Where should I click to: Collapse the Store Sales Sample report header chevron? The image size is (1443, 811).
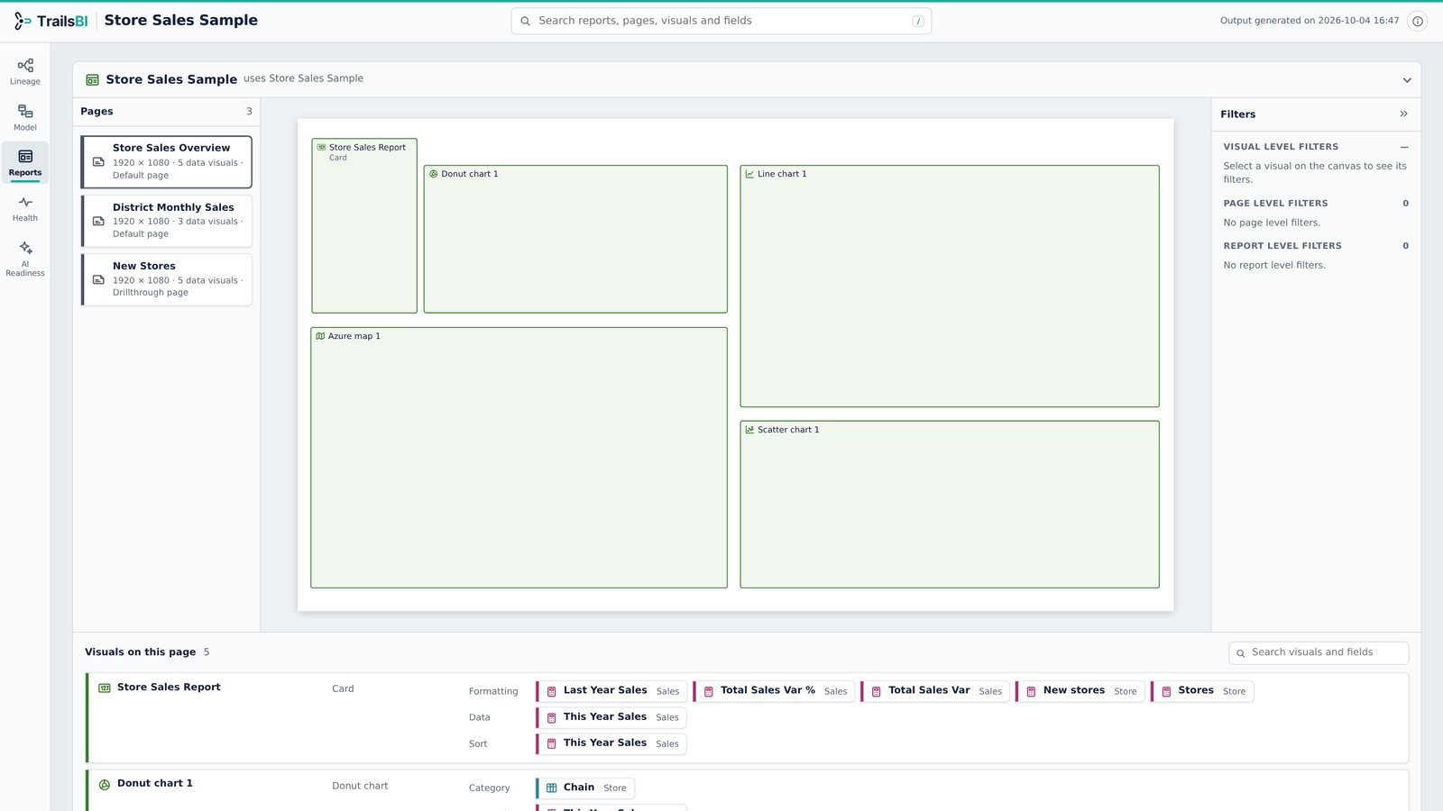click(1406, 80)
